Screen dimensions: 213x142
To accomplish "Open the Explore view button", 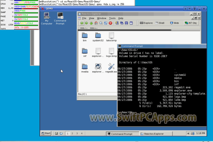I will tap(146, 23).
